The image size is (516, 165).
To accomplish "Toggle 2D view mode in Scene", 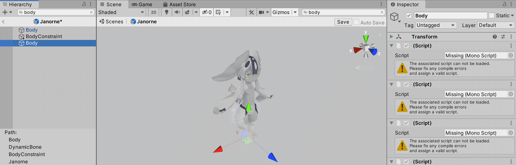I will coord(154,12).
